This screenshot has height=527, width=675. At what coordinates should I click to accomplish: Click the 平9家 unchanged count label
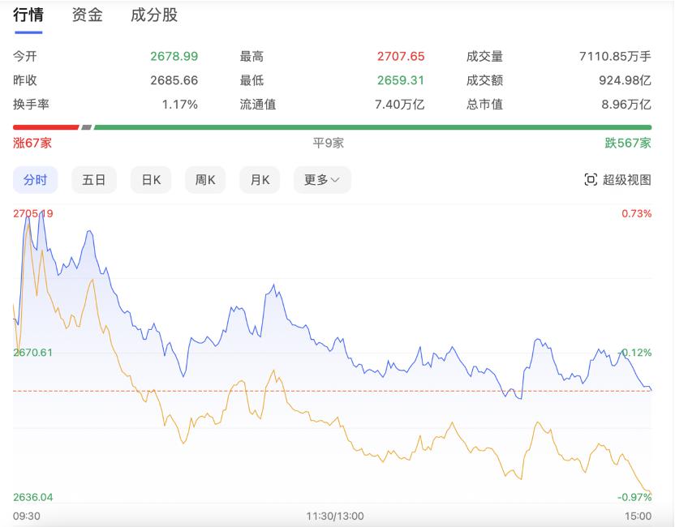click(x=329, y=143)
